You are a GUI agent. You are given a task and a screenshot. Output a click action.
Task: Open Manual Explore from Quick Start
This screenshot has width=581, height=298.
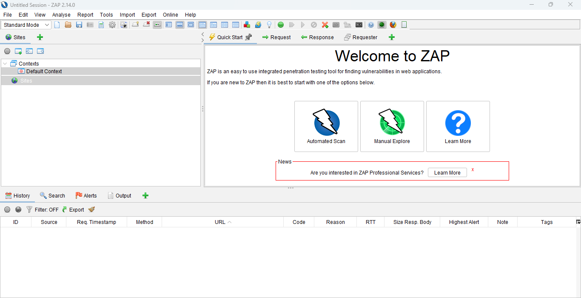392,126
